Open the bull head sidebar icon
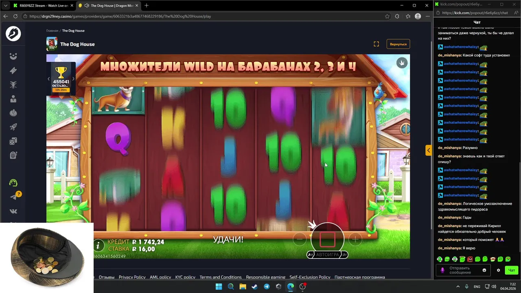Screen dimensions: 521x293 point(13,85)
